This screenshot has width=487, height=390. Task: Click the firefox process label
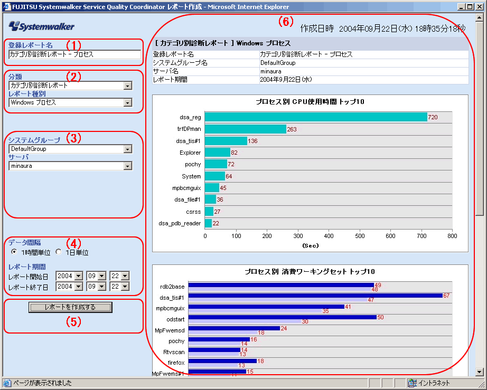coord(176,363)
